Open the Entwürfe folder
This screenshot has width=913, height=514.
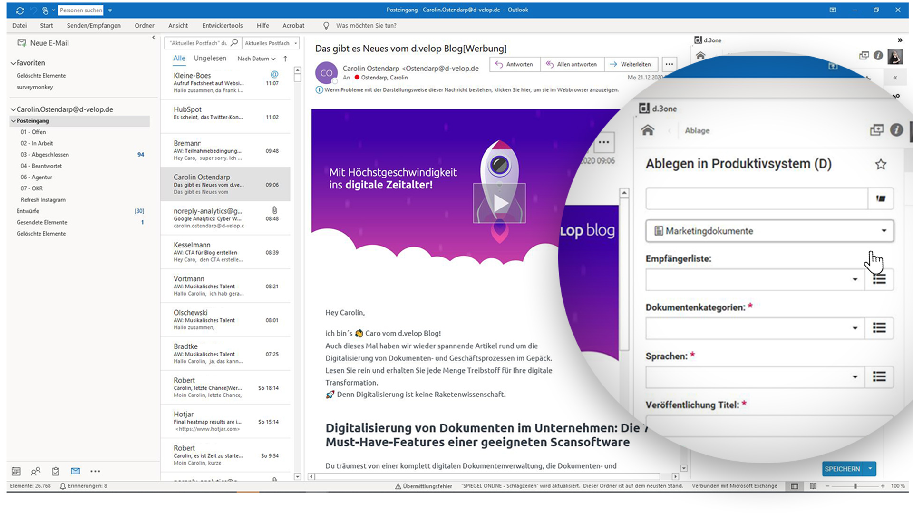28,211
